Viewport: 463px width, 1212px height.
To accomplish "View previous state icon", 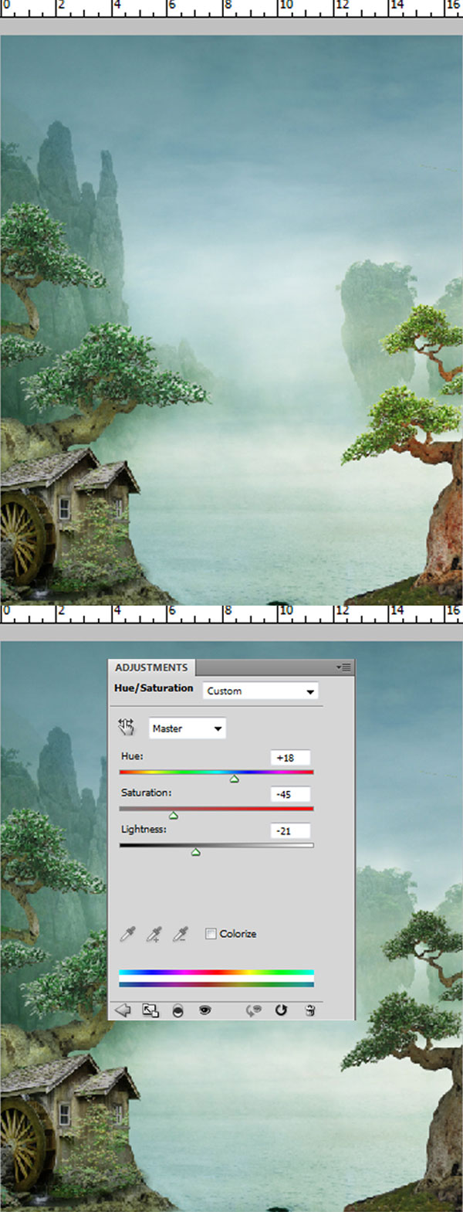I will point(254,1010).
